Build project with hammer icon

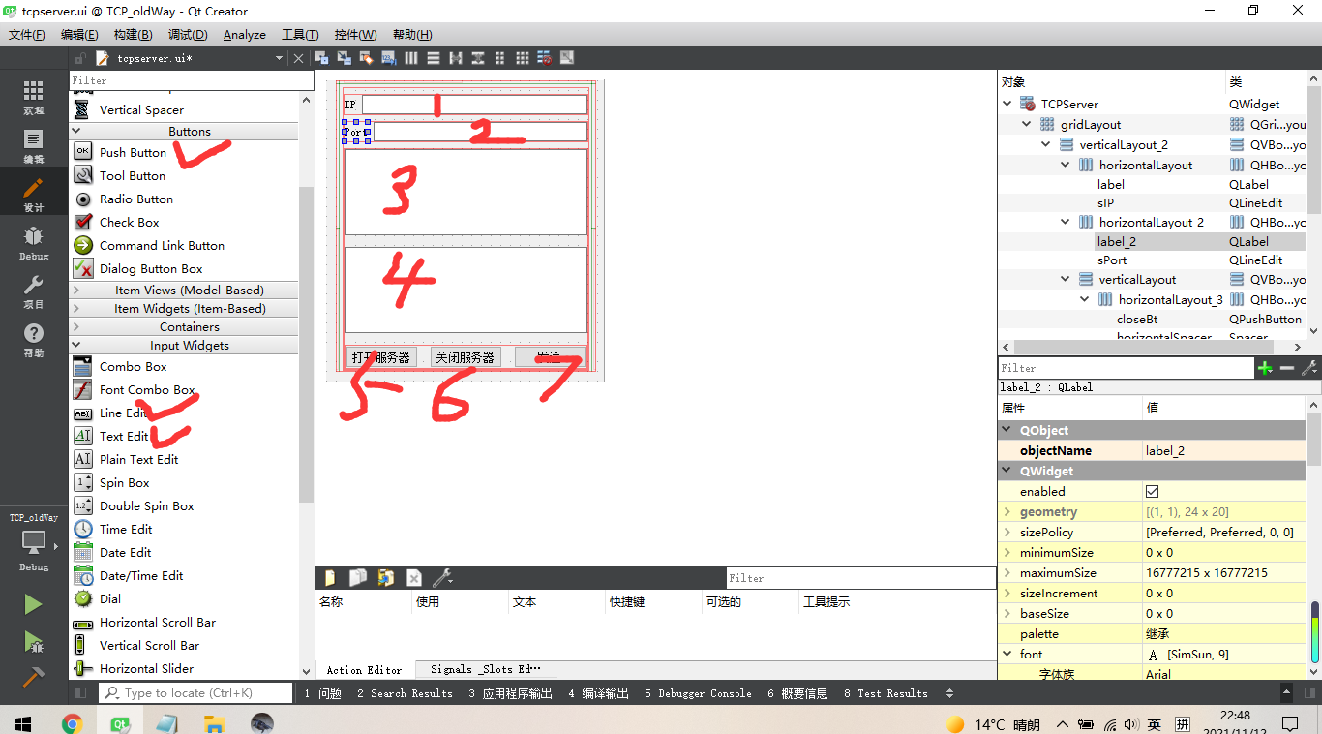pos(33,676)
